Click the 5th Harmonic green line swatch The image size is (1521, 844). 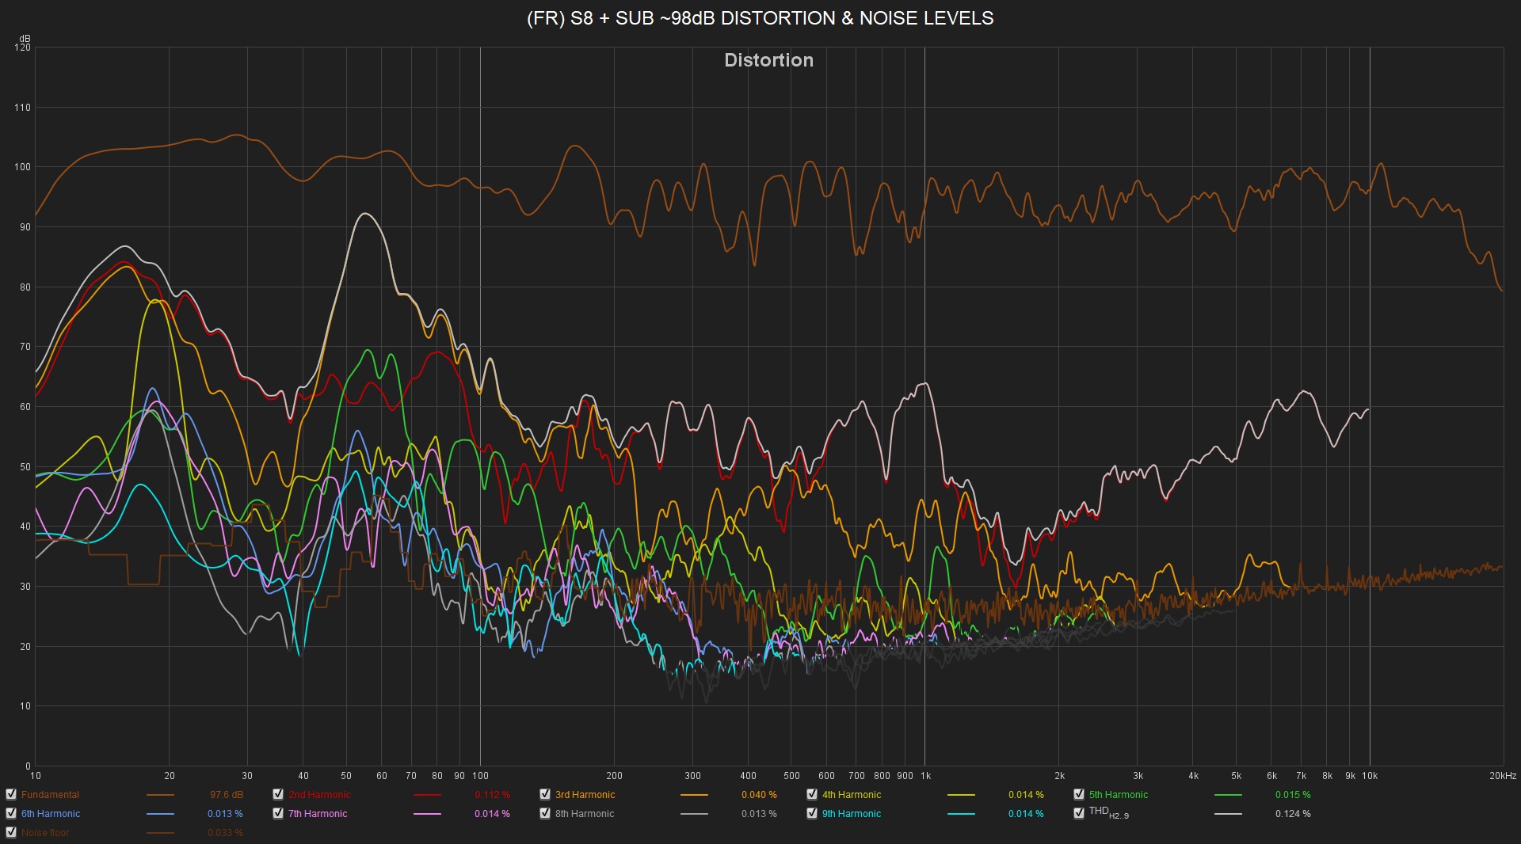coord(1228,795)
